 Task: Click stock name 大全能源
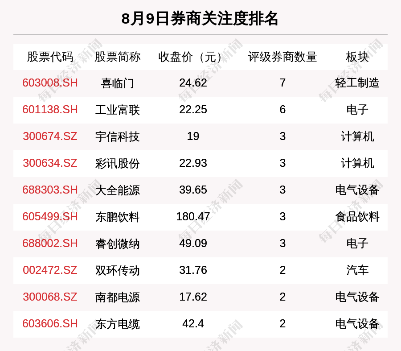(x=117, y=190)
